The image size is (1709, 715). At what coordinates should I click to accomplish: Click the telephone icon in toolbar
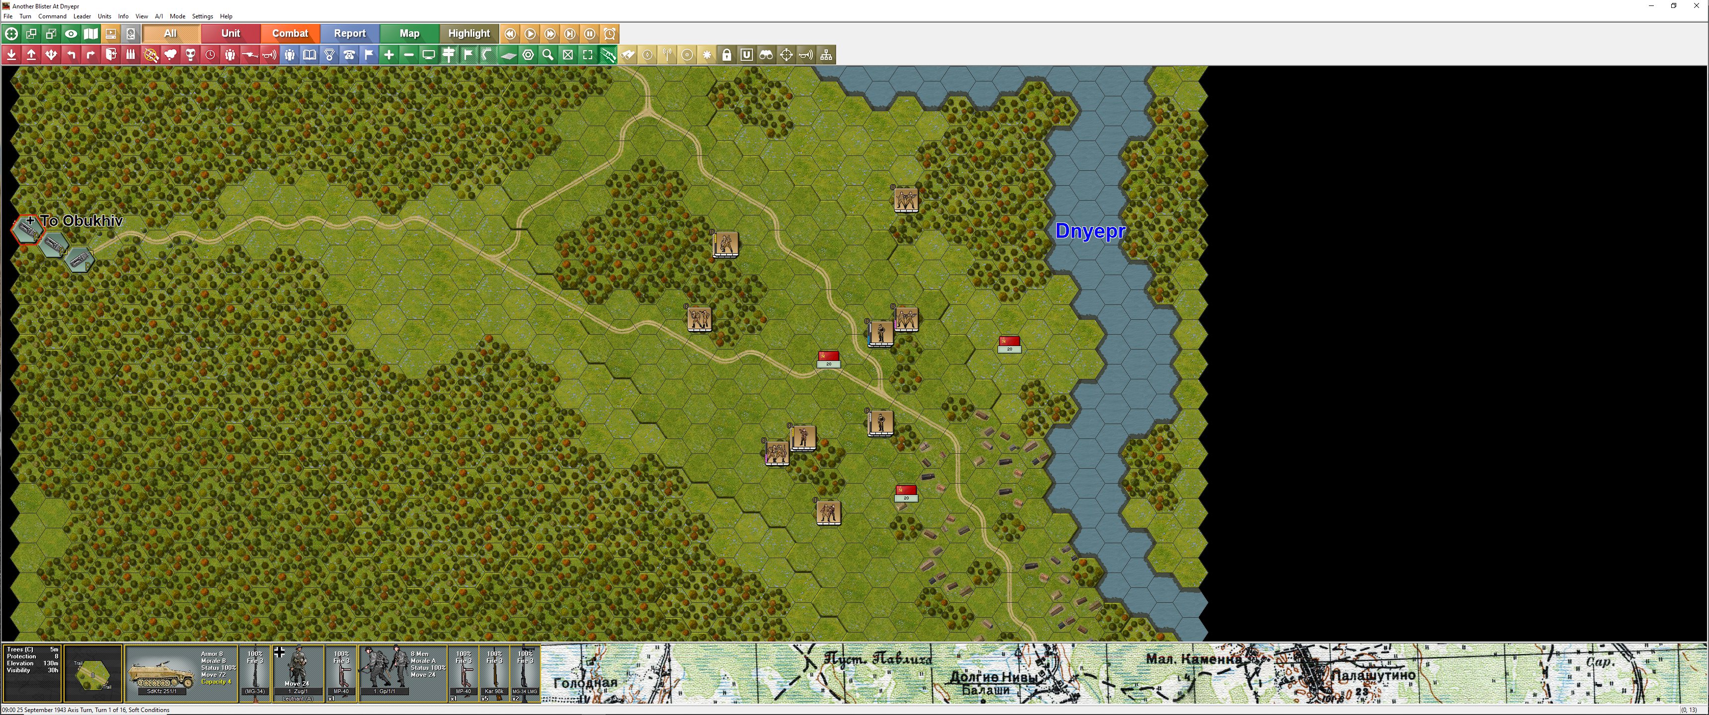coord(350,55)
